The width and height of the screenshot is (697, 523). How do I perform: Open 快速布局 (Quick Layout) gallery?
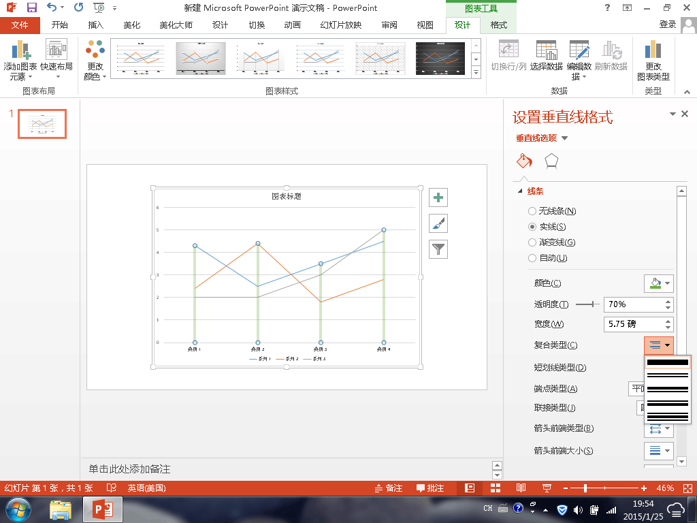[x=56, y=61]
